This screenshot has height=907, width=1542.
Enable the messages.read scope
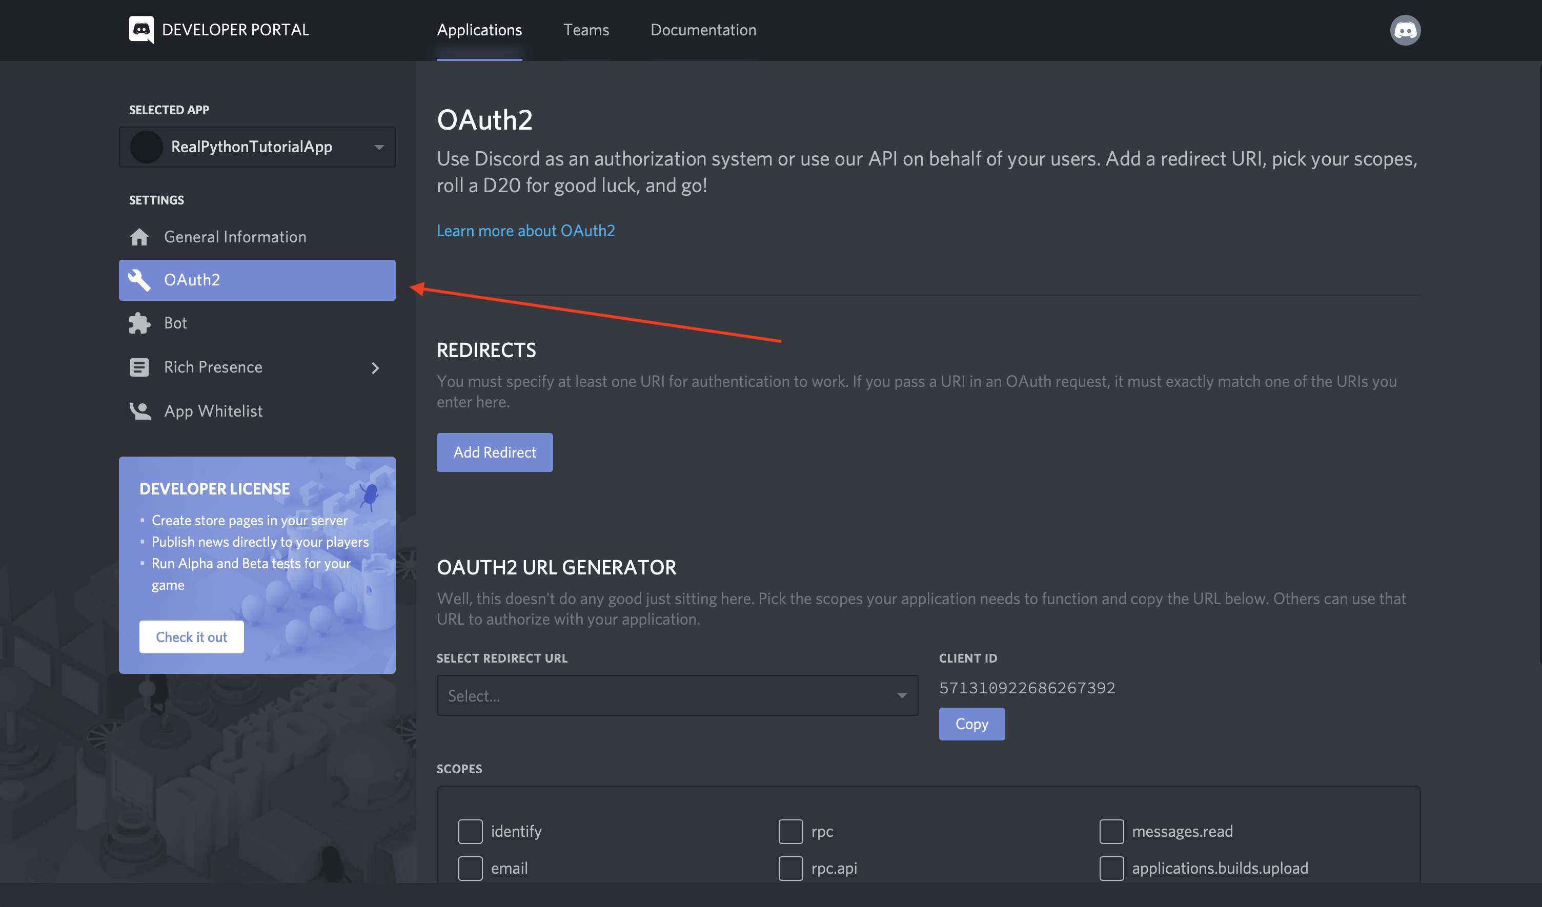click(1111, 831)
